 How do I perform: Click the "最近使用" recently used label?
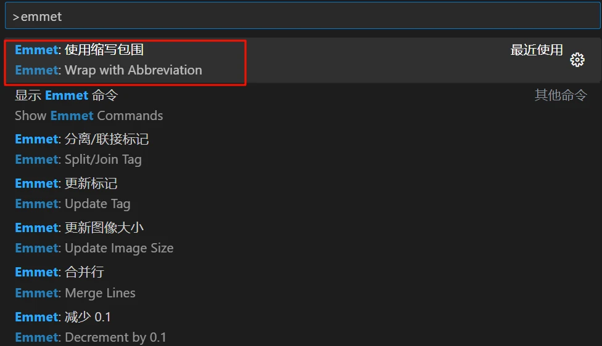coord(536,50)
